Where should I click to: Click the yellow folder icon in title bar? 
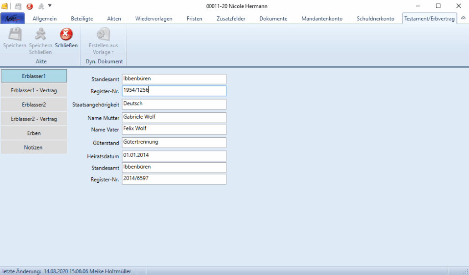pos(5,6)
